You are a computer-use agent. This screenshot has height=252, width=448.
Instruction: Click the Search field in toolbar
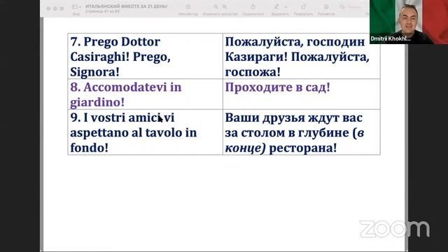[353, 7]
